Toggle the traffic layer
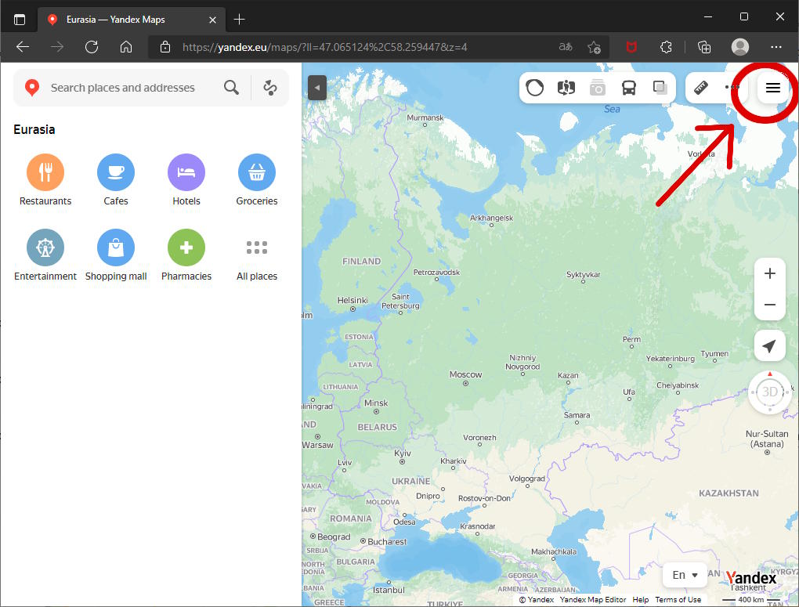Viewport: 799px width, 607px height. point(534,88)
